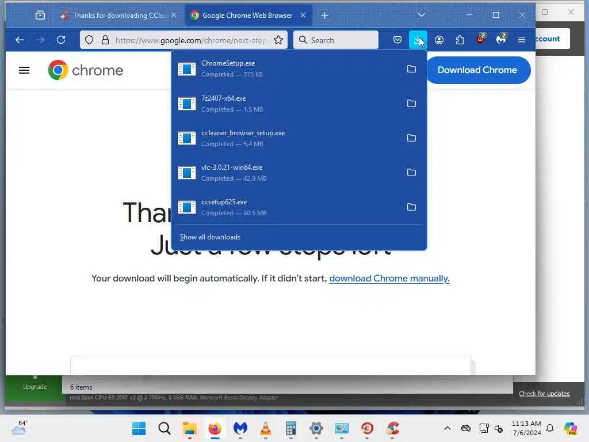The image size is (589, 442).
Task: Open the weather widget showing 84°
Action: point(19,428)
